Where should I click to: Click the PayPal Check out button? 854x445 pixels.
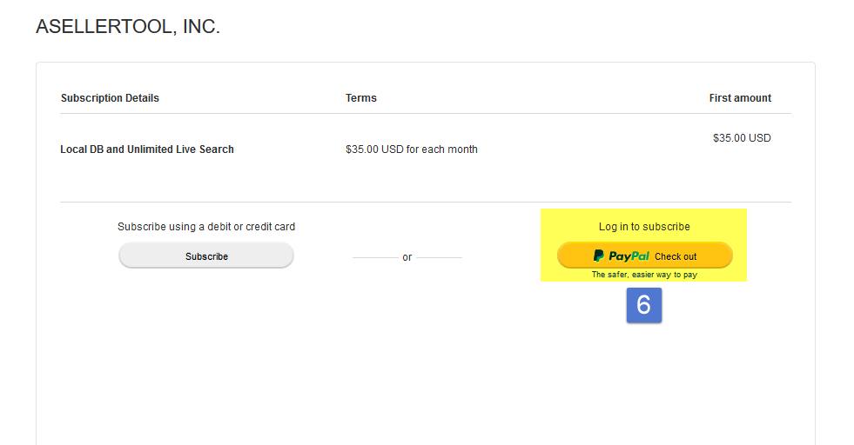click(644, 256)
